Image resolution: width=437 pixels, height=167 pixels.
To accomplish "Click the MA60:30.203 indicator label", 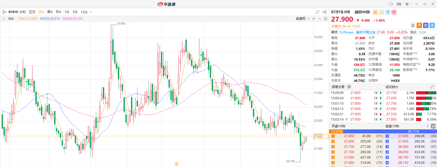I will 73,19.
